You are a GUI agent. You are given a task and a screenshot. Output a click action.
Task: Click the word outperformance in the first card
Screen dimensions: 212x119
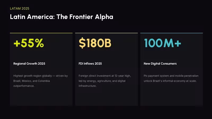point(24,86)
